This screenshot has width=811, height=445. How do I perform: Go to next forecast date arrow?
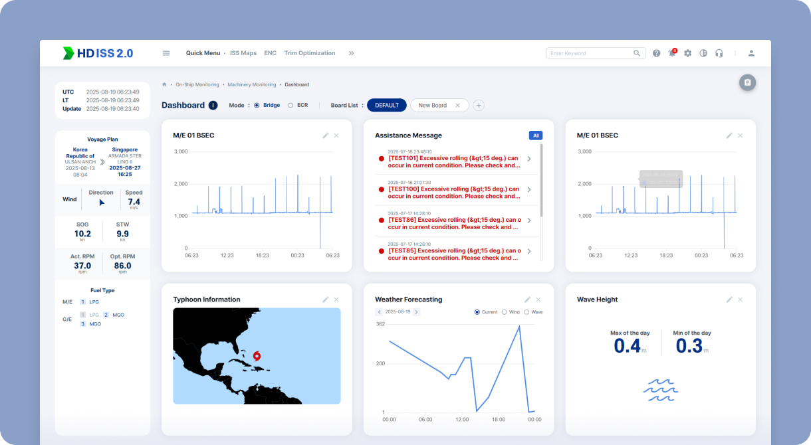click(417, 311)
